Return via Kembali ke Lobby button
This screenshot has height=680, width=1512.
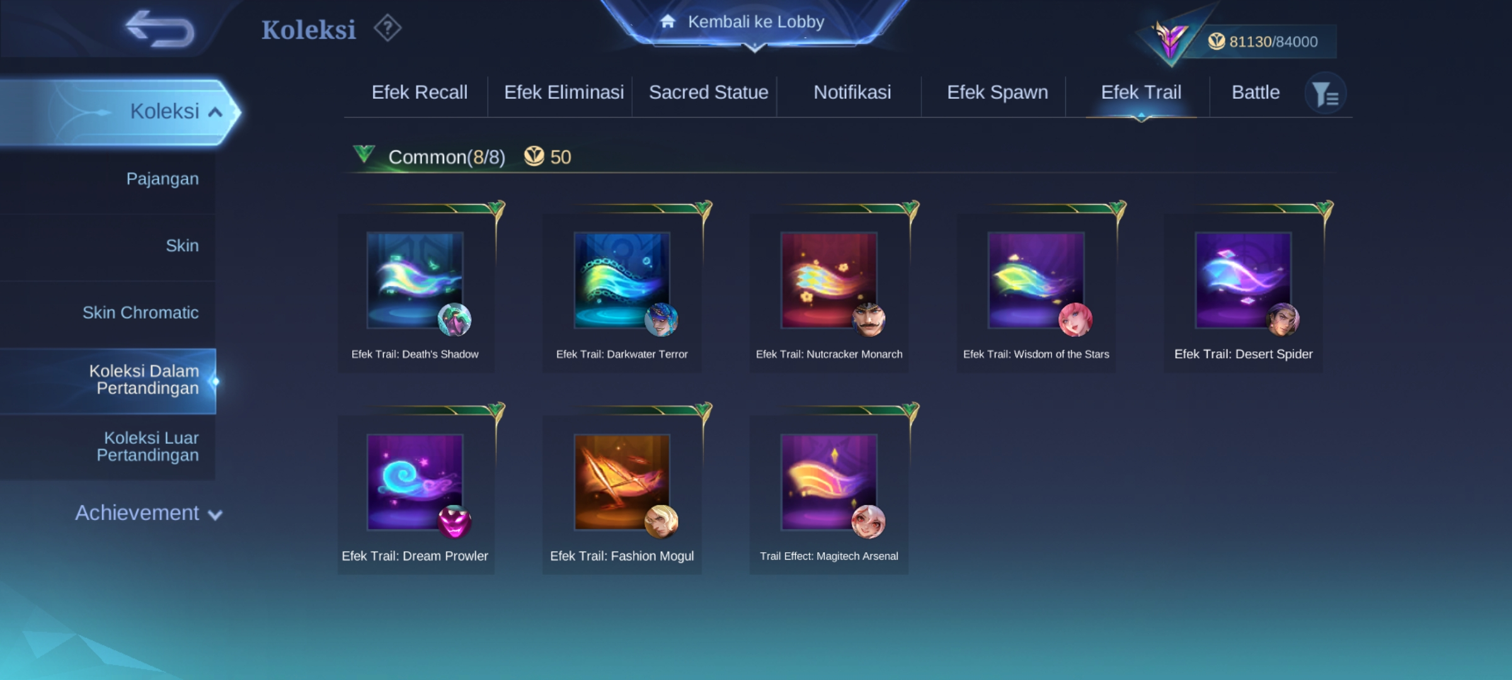point(755,23)
